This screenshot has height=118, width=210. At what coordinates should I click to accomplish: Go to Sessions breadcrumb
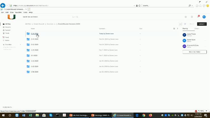click(50, 24)
